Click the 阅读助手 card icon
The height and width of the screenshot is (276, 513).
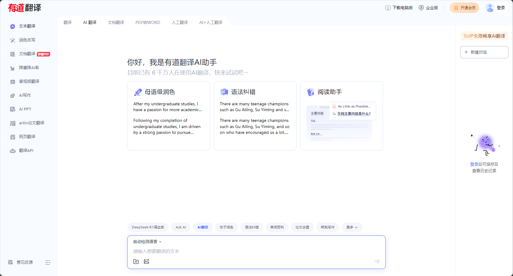(311, 92)
